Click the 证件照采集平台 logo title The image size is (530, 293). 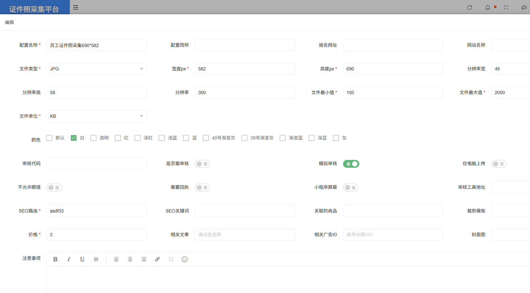point(34,9)
